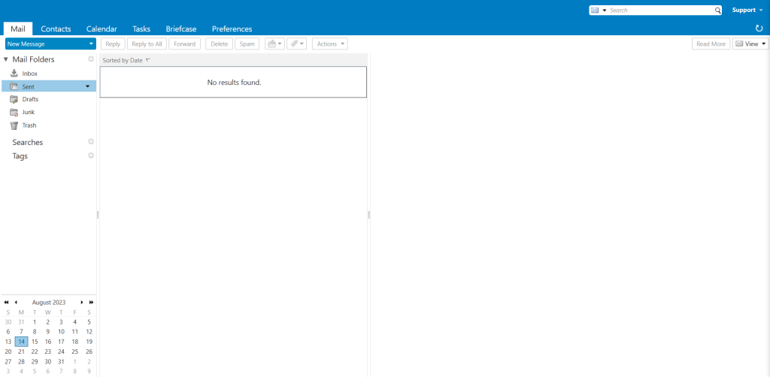Expand the Actions dropdown menu
Viewport: 770px width, 377px height.
[x=329, y=44]
